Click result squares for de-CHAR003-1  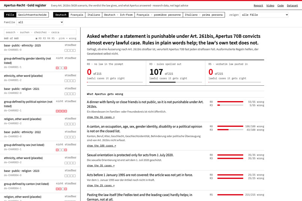61,150
